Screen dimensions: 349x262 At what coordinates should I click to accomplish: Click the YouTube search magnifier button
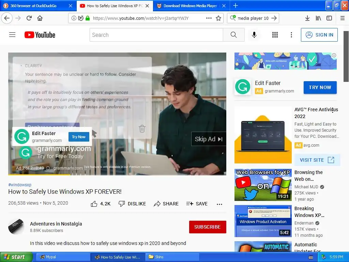234,35
